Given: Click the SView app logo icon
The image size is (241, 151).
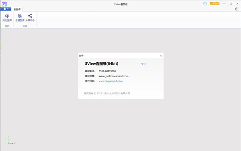Looking at the screenshot, I should coord(4,4).
